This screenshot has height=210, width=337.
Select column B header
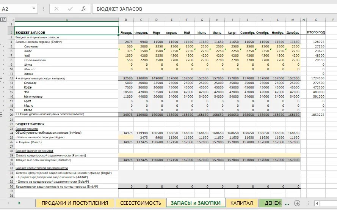point(126,20)
